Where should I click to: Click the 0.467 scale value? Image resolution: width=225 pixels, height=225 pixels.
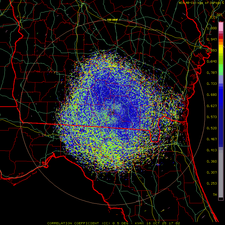click(x=212, y=139)
